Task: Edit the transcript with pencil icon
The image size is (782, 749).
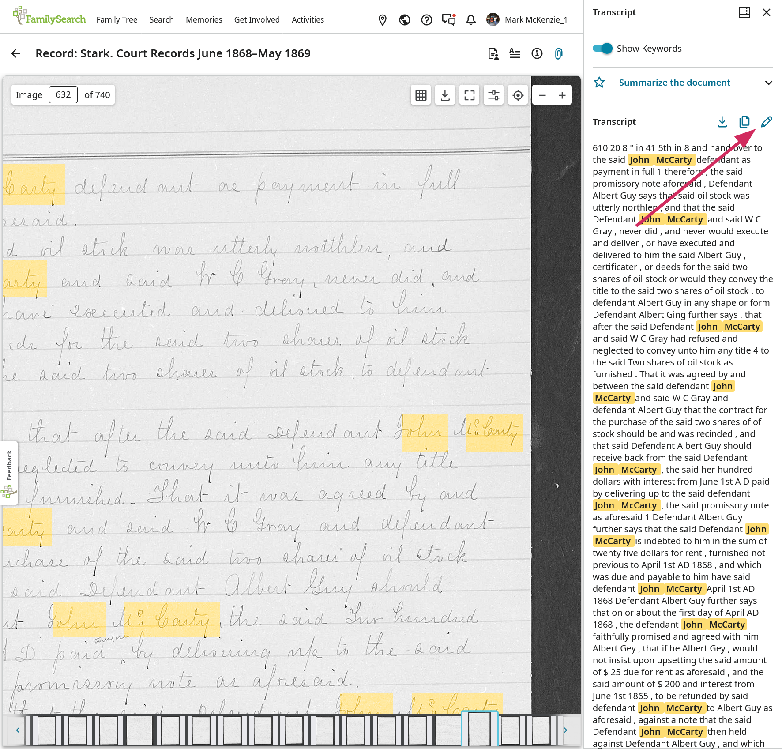Action: 767,122
